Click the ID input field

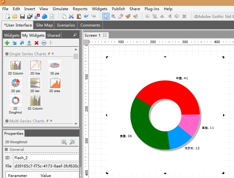click(46, 158)
